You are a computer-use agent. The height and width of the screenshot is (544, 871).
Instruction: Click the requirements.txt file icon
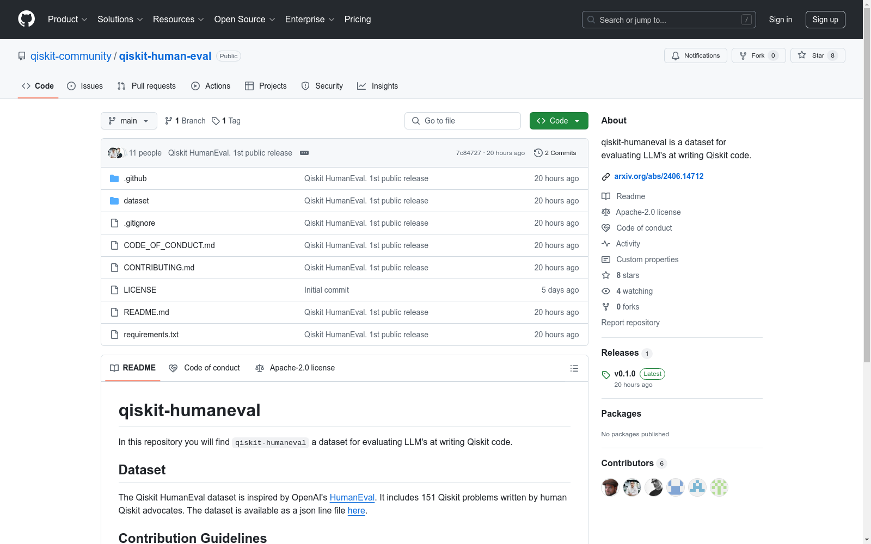tap(114, 335)
